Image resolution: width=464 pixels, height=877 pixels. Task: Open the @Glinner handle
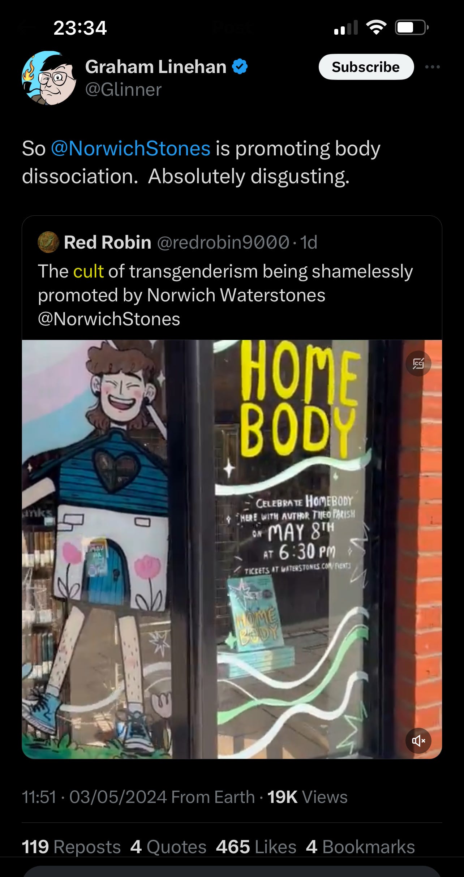123,90
